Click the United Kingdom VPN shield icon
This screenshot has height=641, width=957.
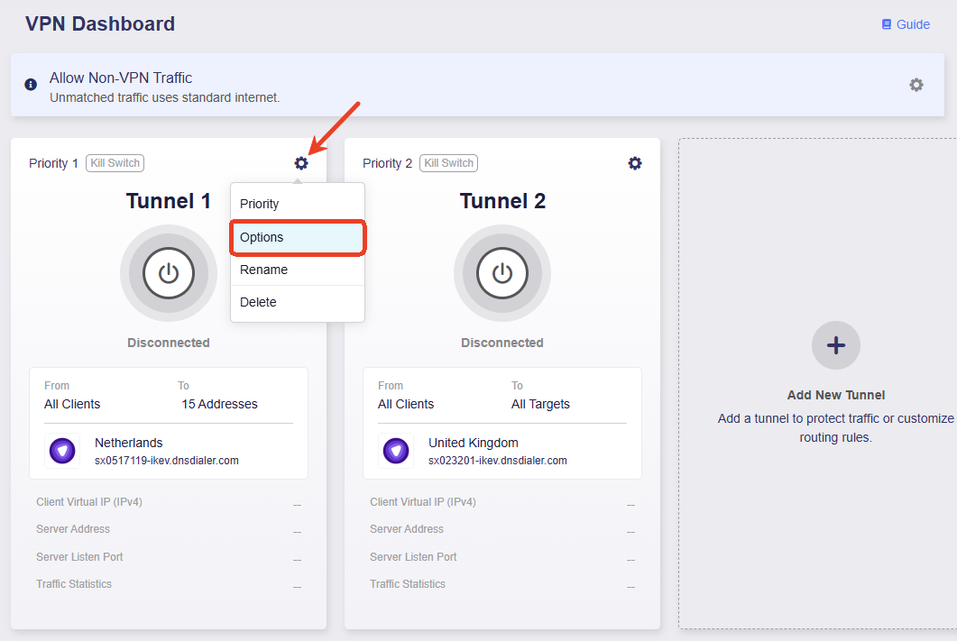tap(396, 450)
